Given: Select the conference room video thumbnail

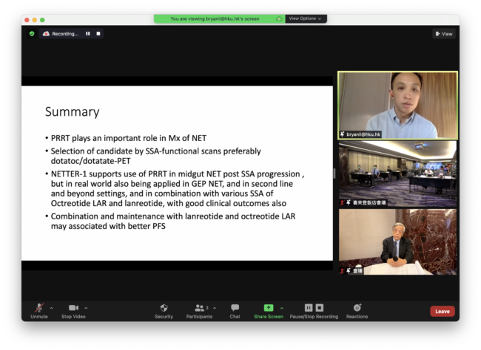Looking at the screenshot, I should click(x=397, y=173).
